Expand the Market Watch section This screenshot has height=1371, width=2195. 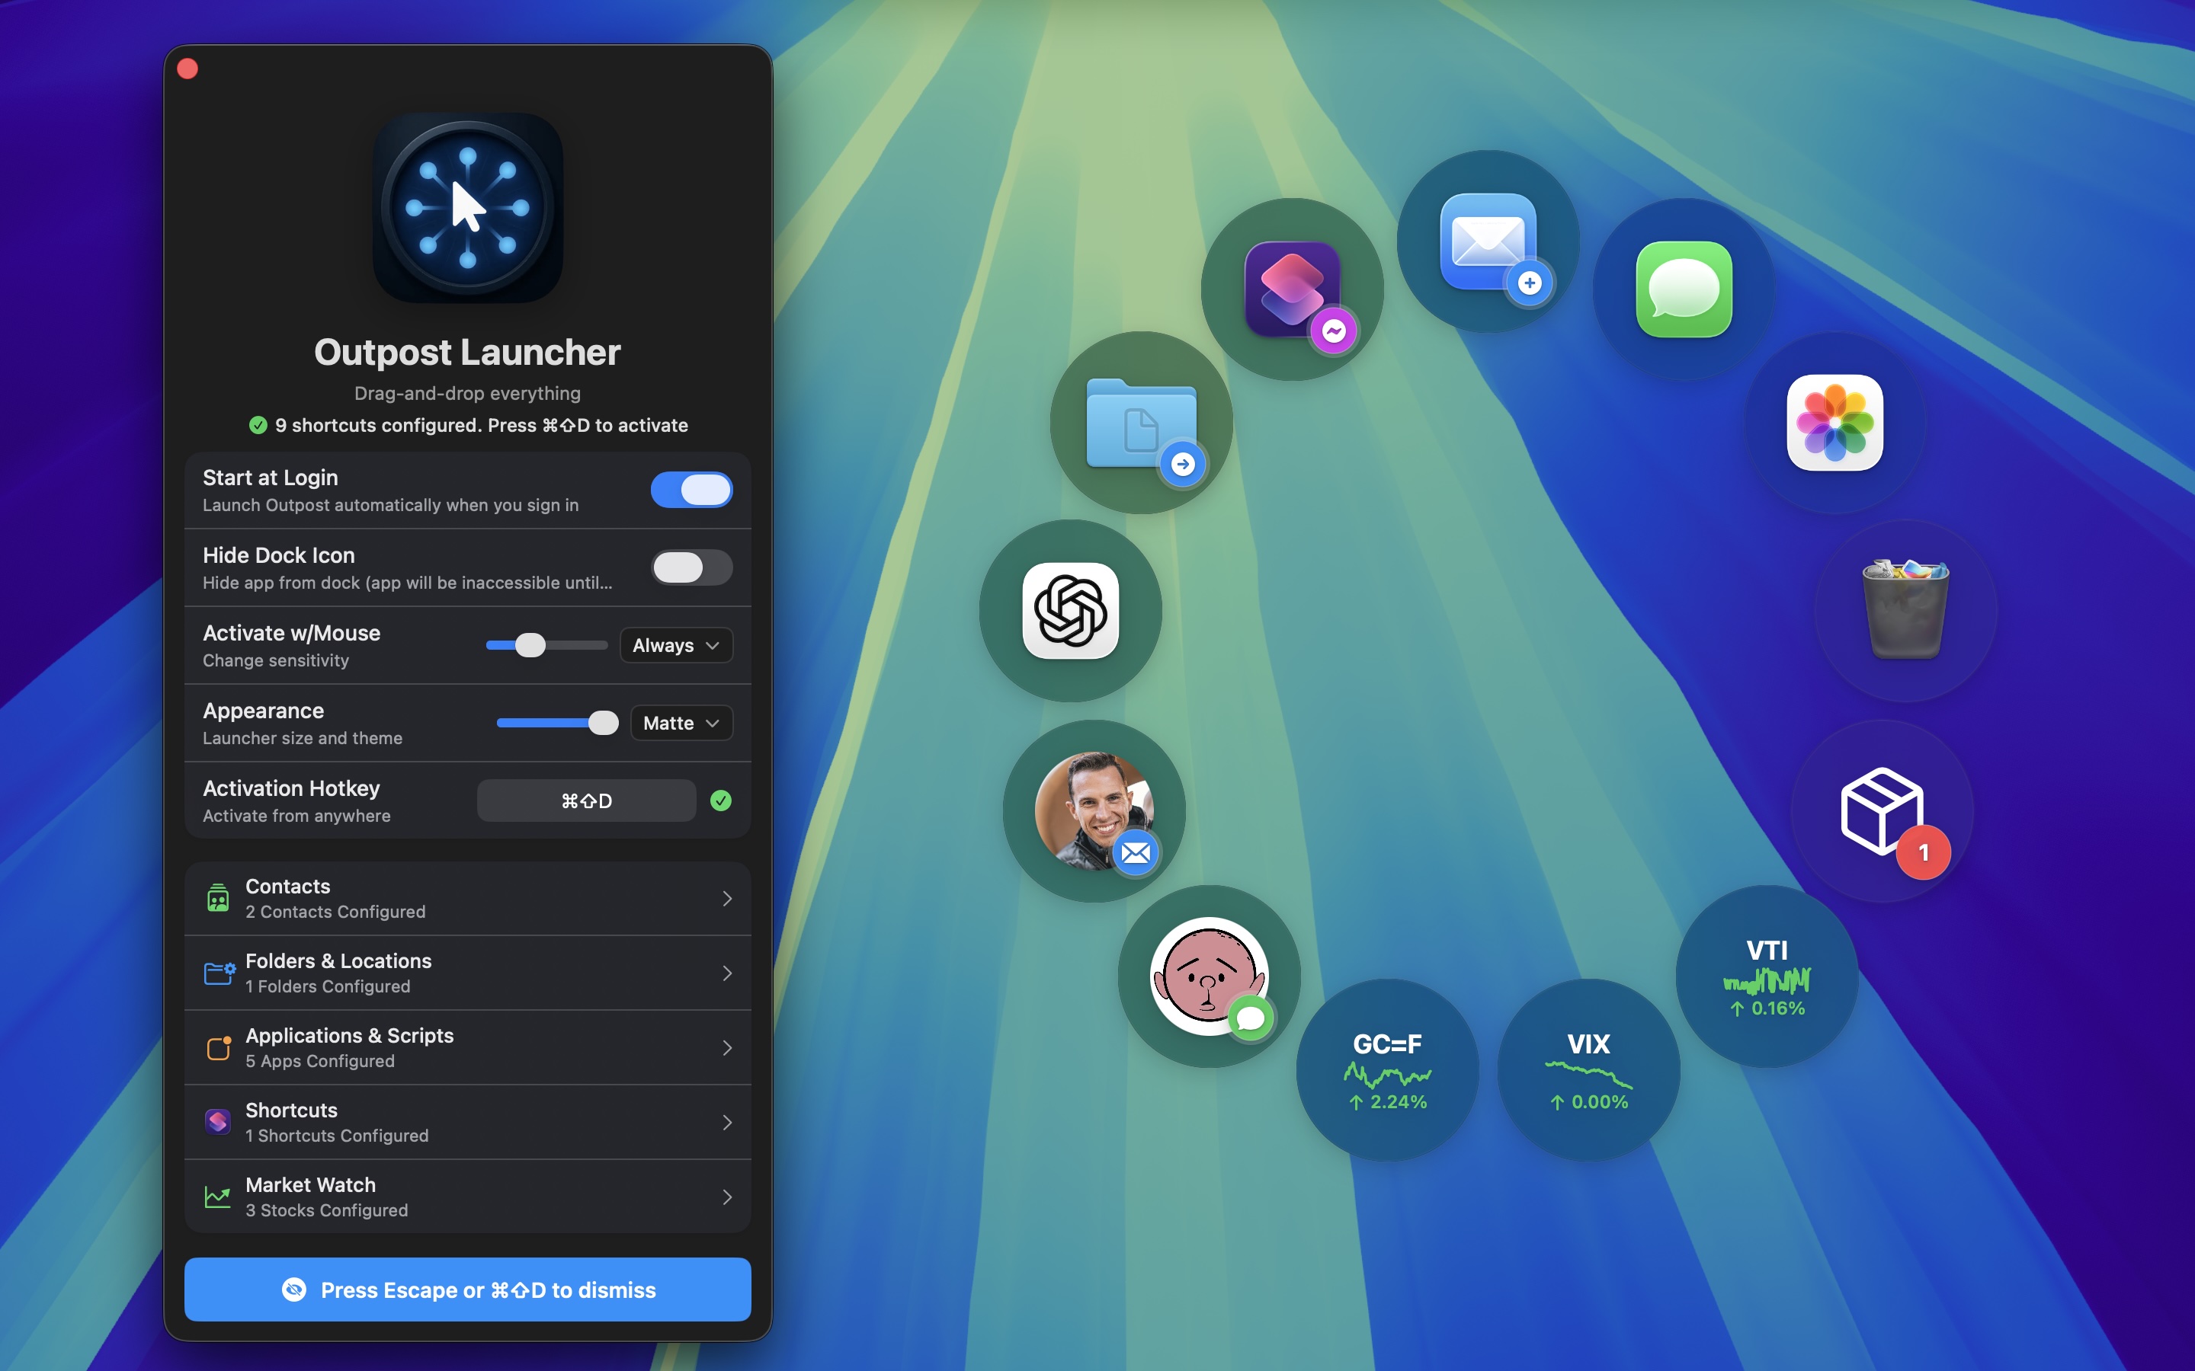pos(467,1196)
